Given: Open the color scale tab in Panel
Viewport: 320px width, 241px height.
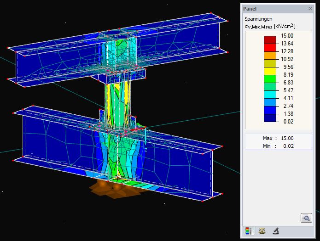Looking at the screenshot, I should (x=248, y=231).
